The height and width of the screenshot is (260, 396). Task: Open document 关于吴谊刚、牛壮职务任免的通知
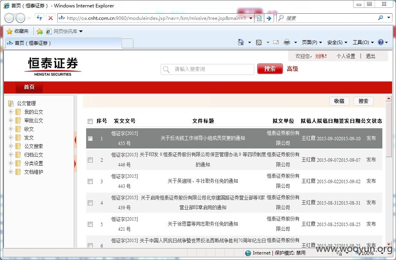click(203, 181)
